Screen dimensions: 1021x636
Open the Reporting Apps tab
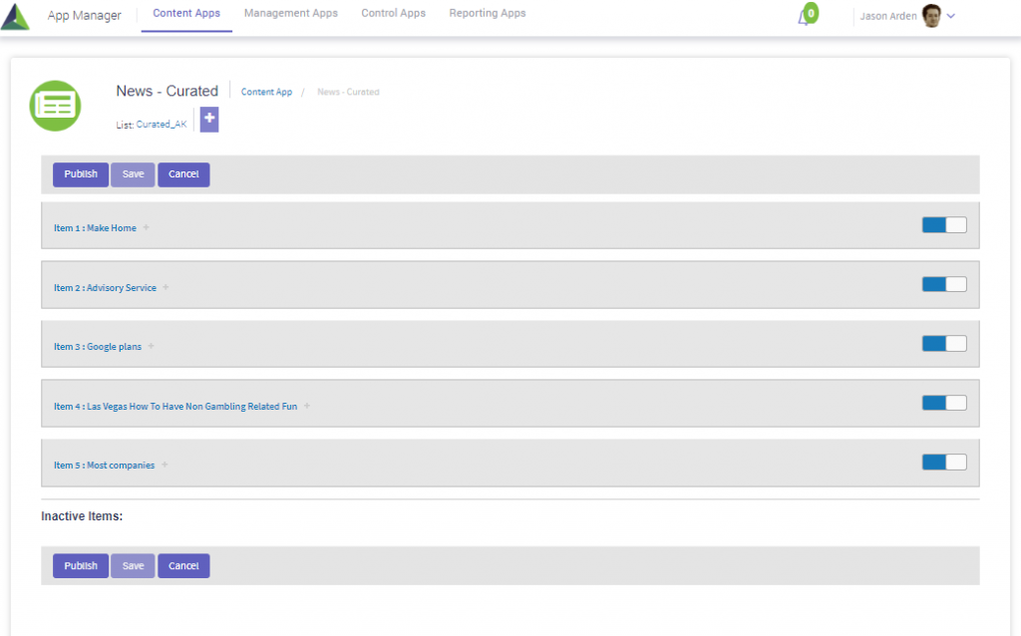tap(488, 14)
